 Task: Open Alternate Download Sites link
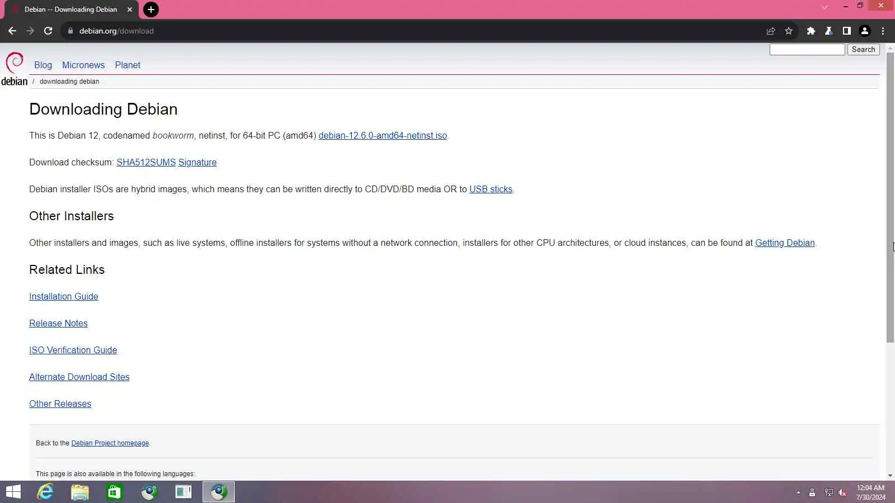pyautogui.click(x=79, y=377)
